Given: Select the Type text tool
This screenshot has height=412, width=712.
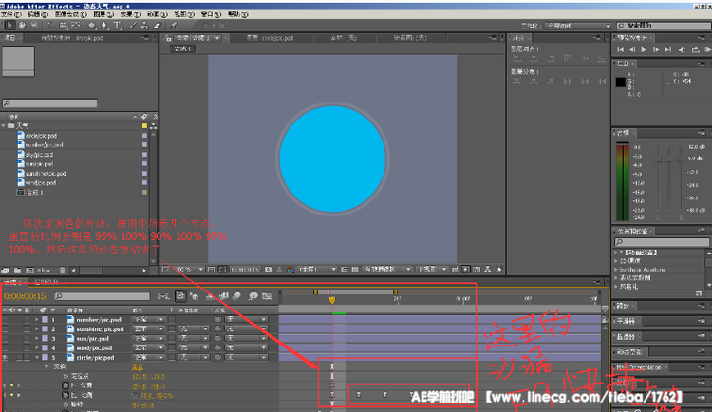Looking at the screenshot, I should click(117, 26).
